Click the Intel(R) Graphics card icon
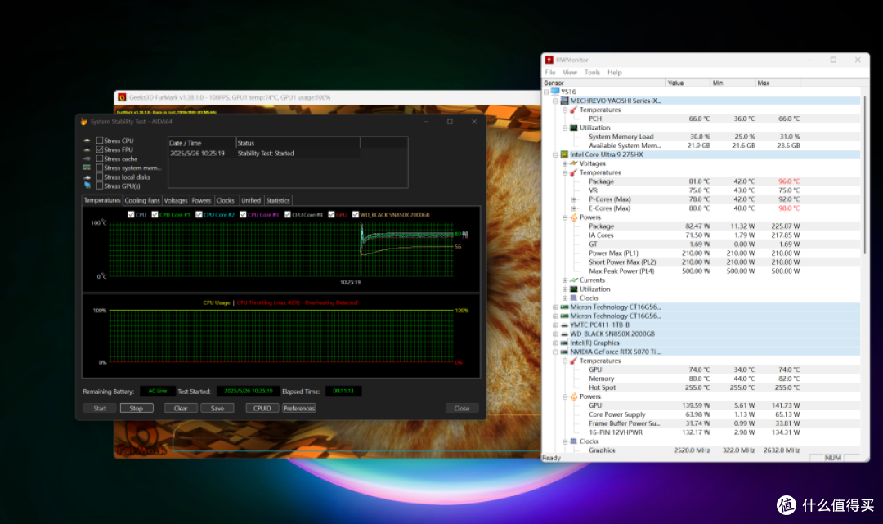The width and height of the screenshot is (883, 524). pos(564,343)
